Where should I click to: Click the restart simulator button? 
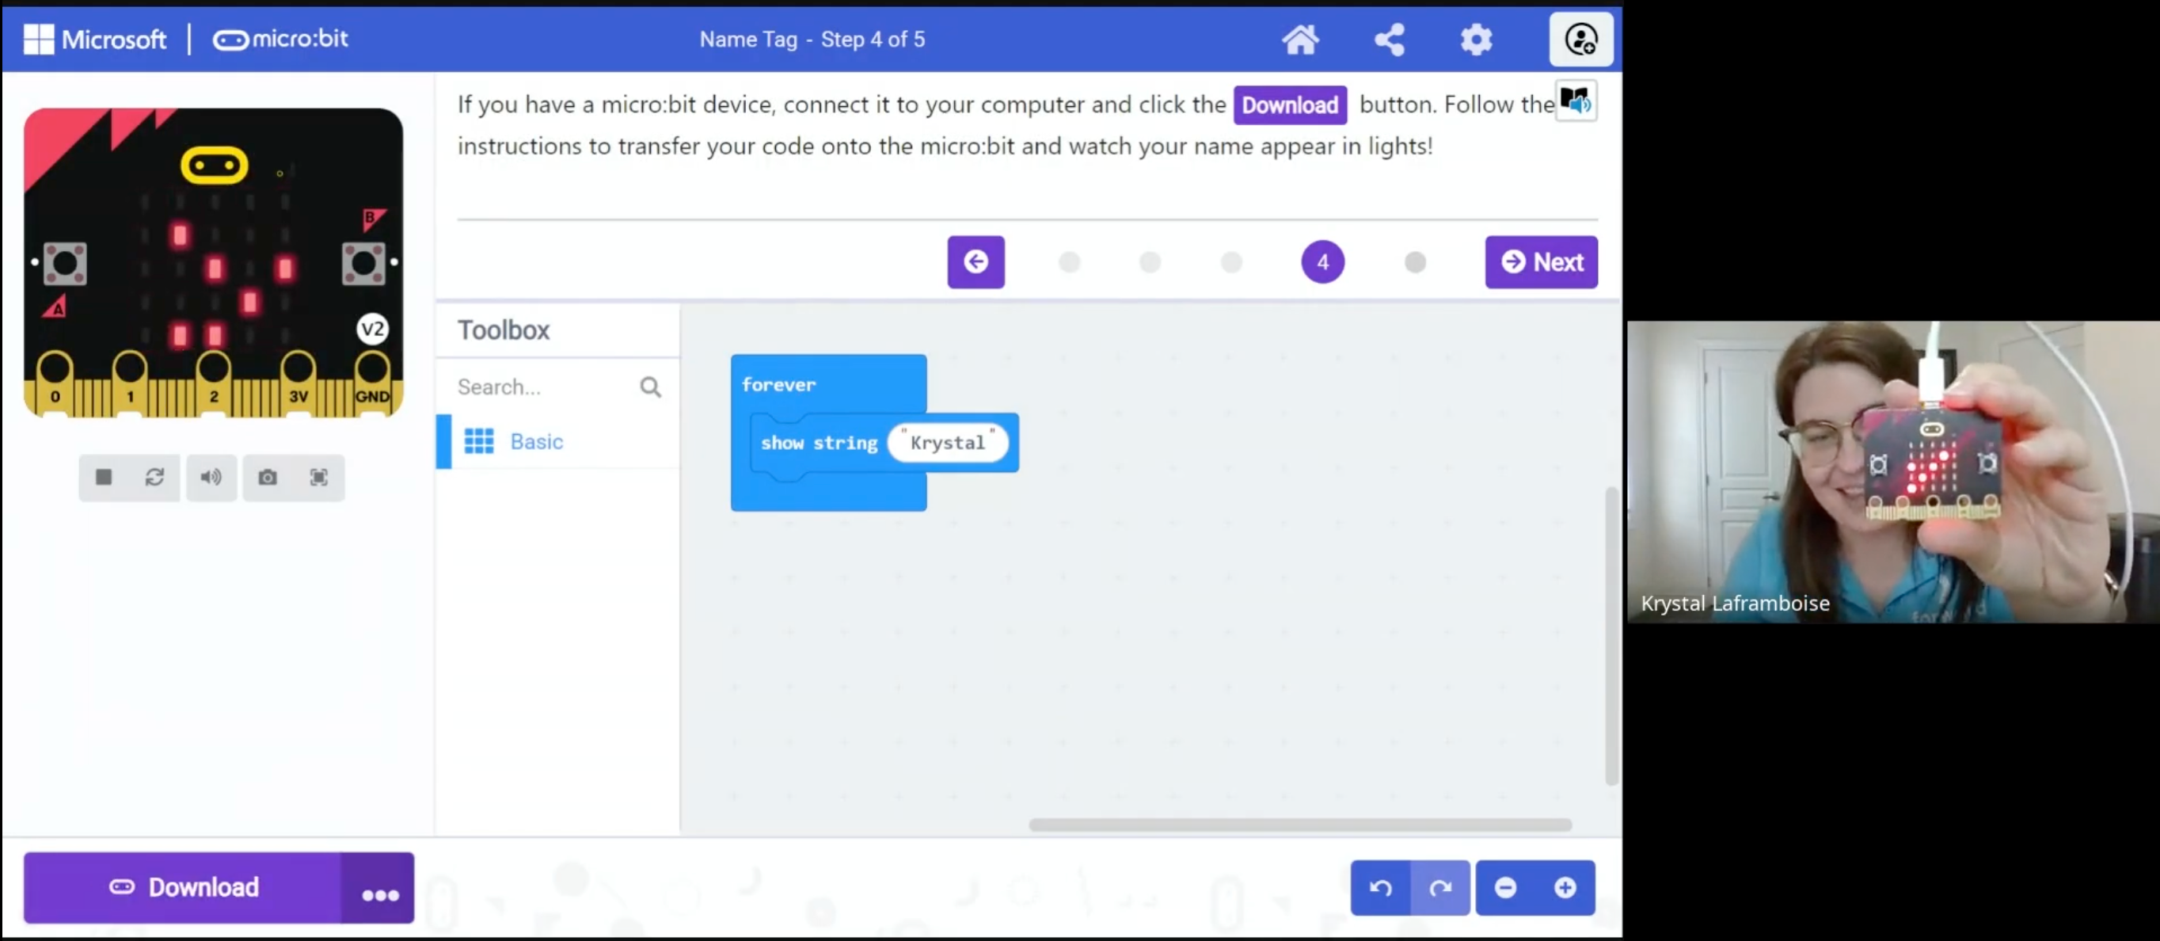click(156, 477)
